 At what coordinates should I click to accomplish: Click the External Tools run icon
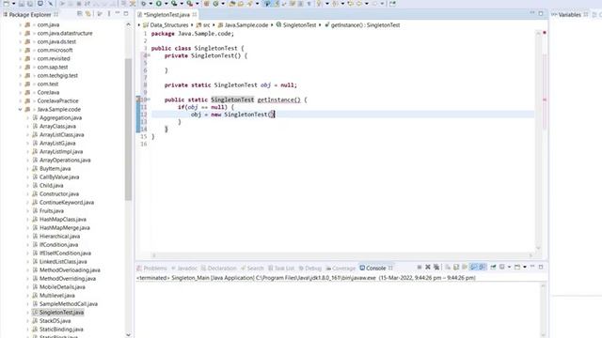point(190,4)
